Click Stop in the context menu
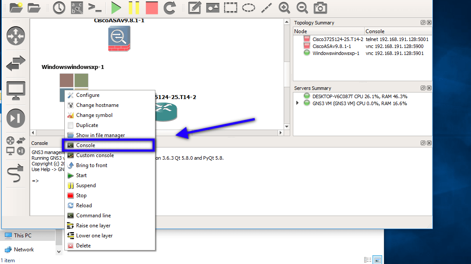Screen dimensions: 471x264 [x=110, y=195]
